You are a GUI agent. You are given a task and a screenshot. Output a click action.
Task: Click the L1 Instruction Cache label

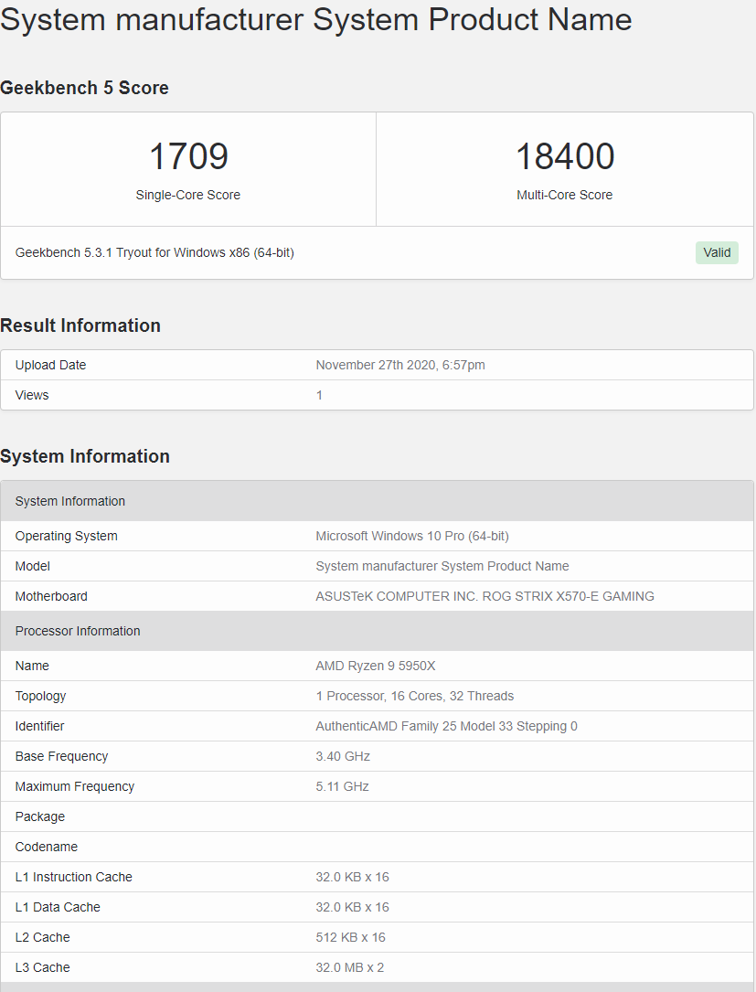73,877
